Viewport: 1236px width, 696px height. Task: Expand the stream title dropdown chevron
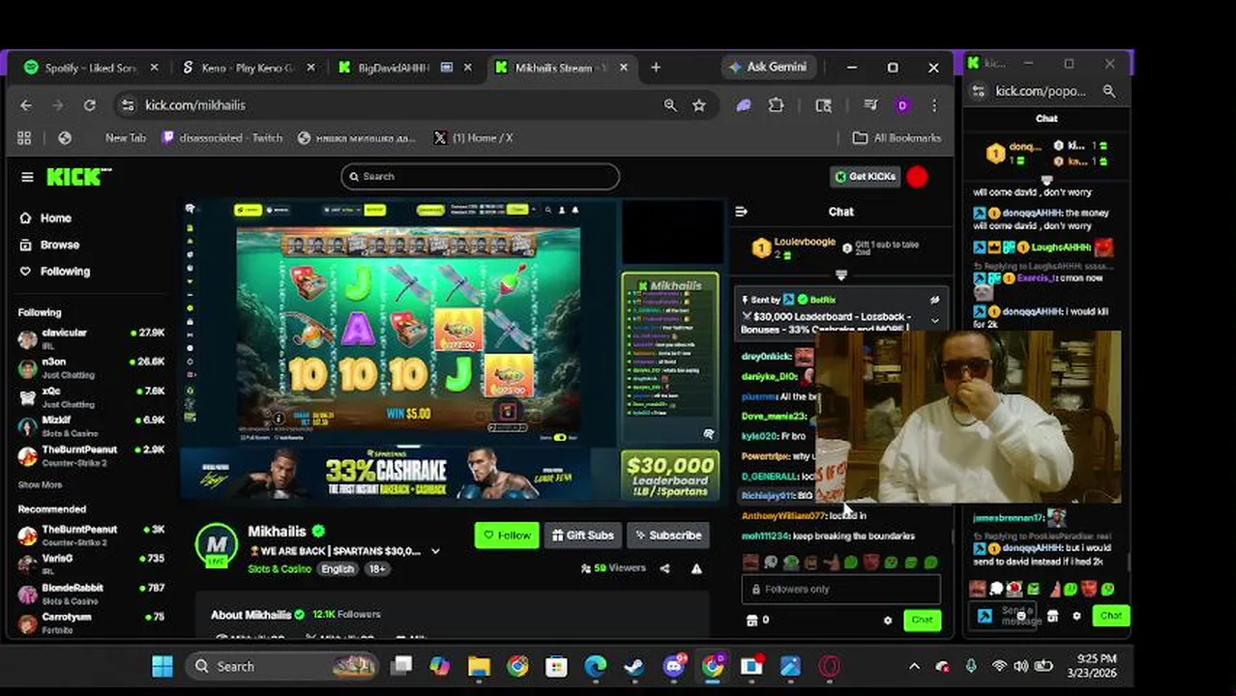(435, 551)
